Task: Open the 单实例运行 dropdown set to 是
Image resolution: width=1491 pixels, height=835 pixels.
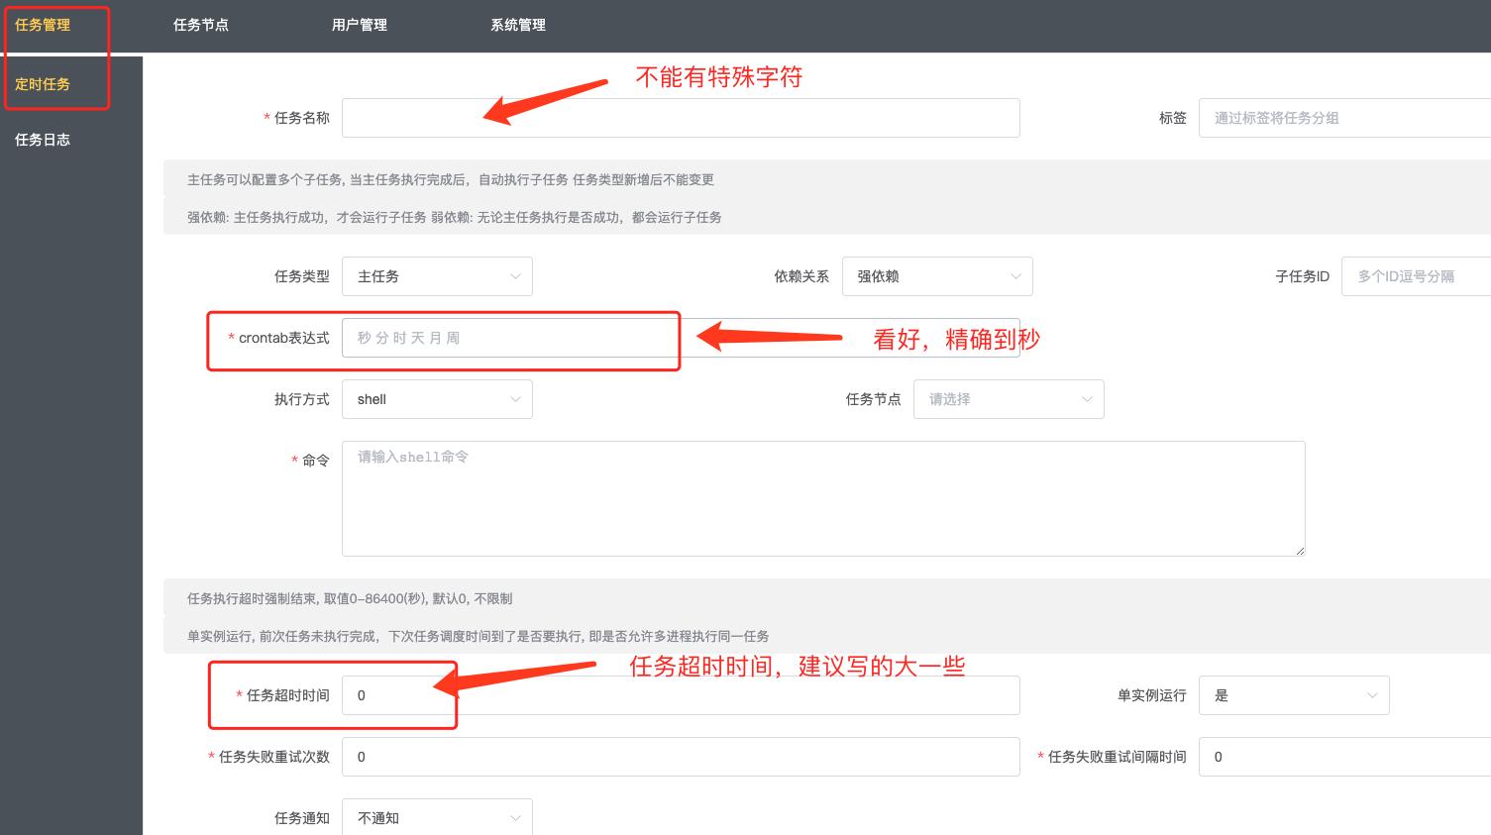Action: pos(1293,695)
